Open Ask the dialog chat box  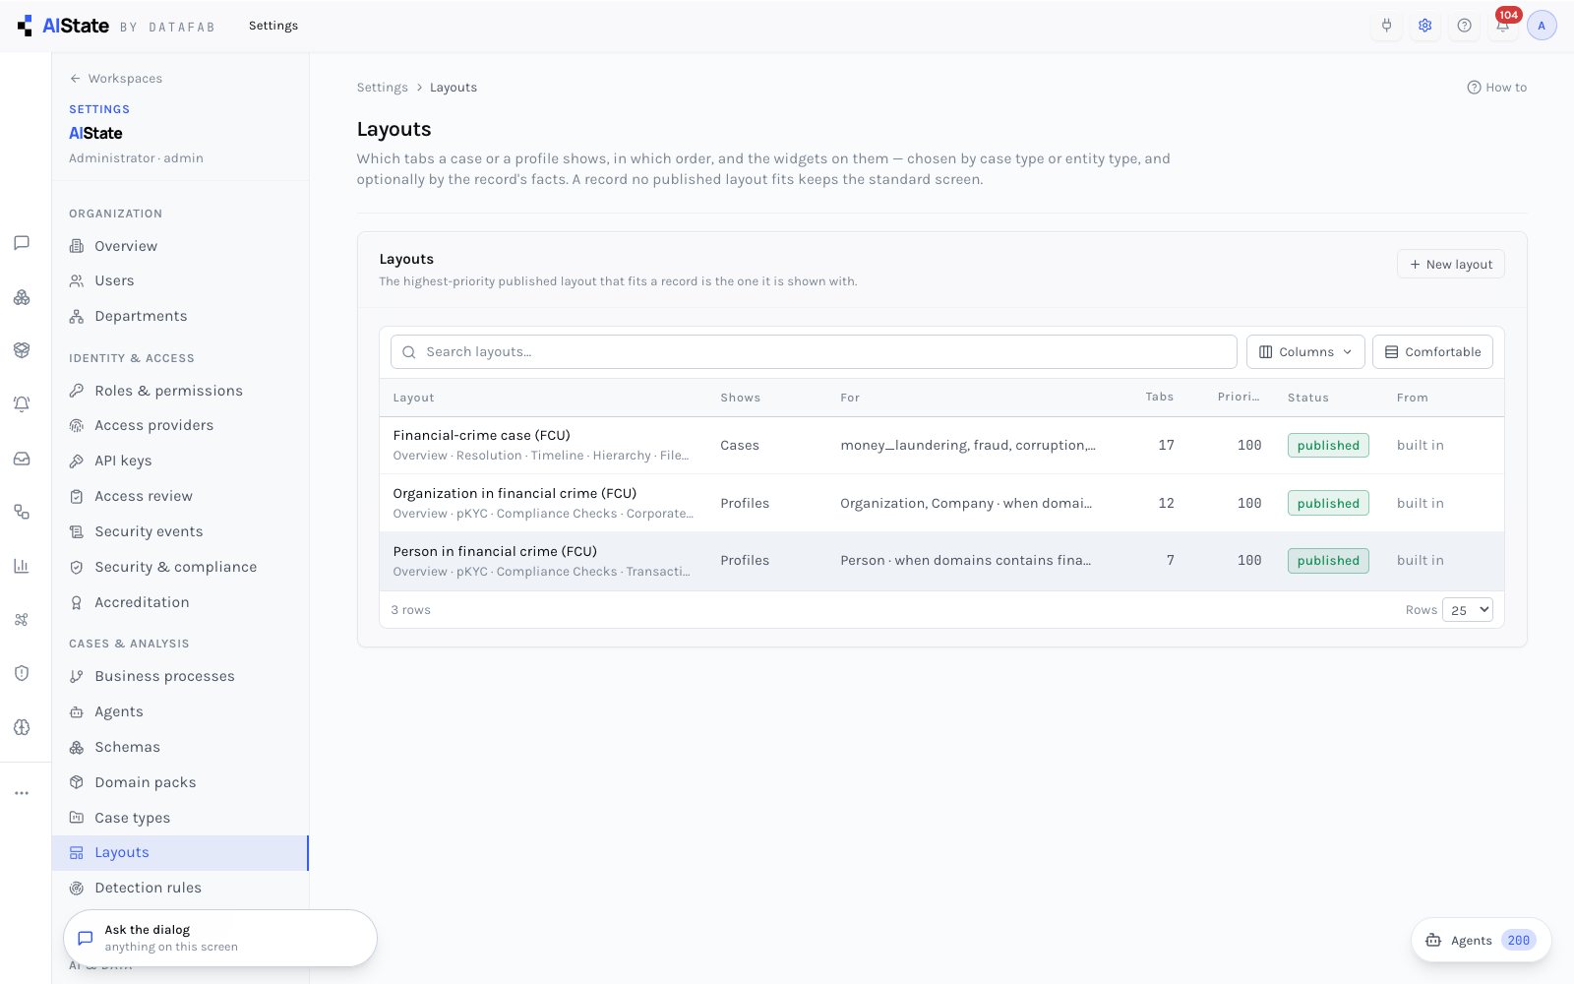tap(220, 938)
